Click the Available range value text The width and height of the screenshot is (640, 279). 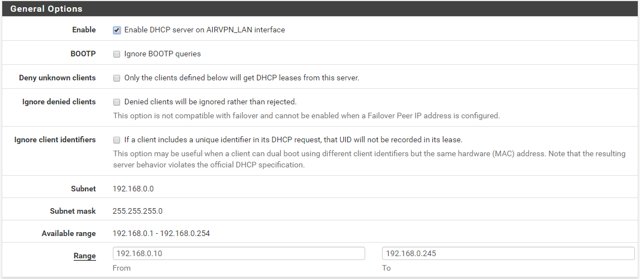[161, 233]
